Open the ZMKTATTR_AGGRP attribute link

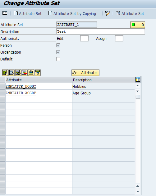coord(21,93)
